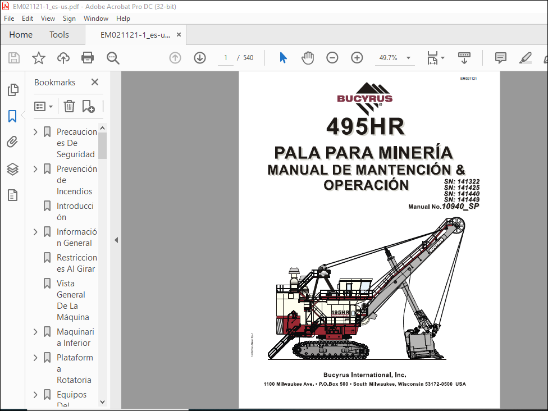
Task: Open fit page options dropdown arrow
Action: click(443, 58)
